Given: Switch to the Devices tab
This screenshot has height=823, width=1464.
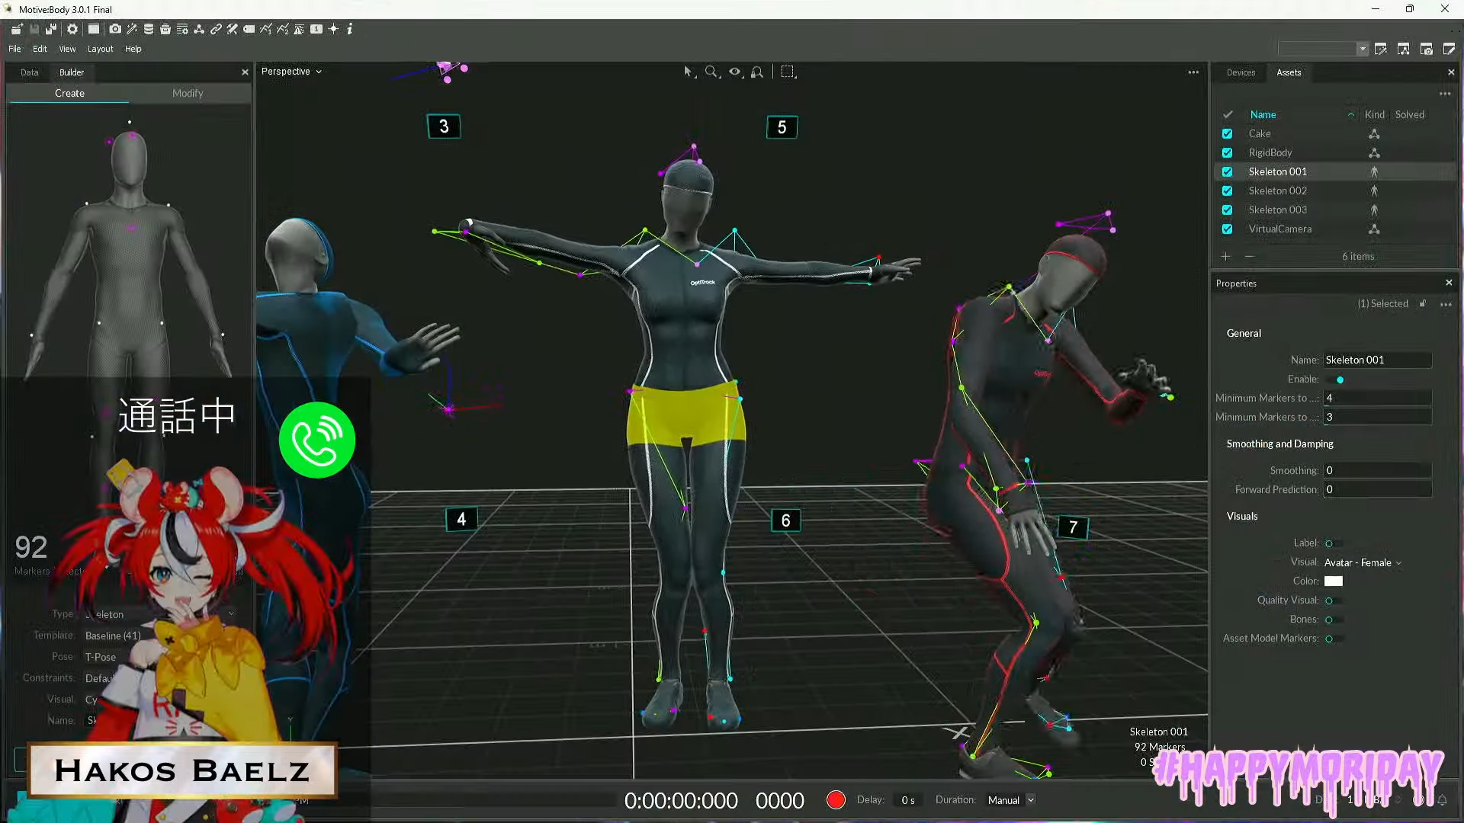Looking at the screenshot, I should point(1241,72).
